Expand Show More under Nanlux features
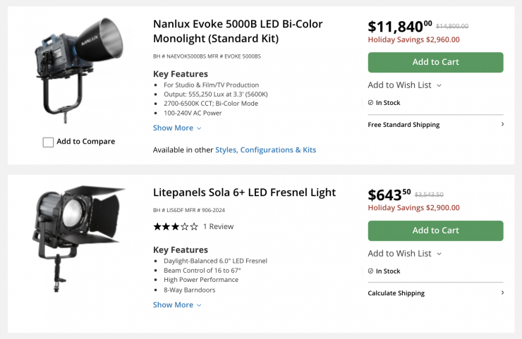This screenshot has width=522, height=339. pyautogui.click(x=177, y=128)
